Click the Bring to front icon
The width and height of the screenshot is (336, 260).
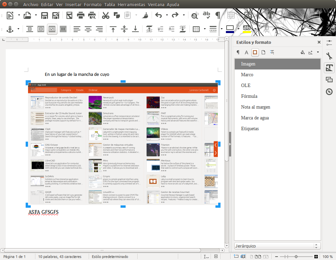point(149,29)
